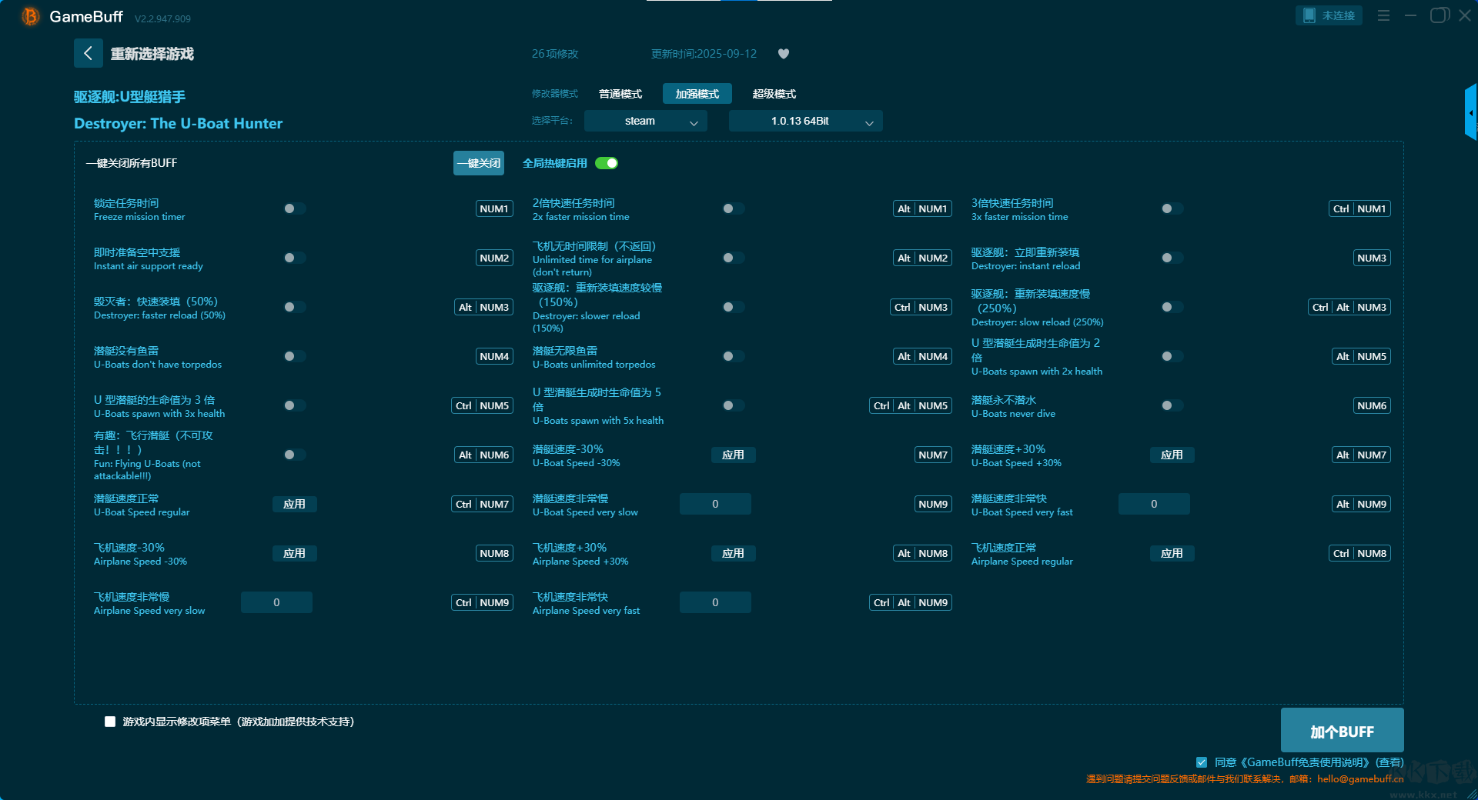Click the 加个BUFF button

(x=1343, y=731)
